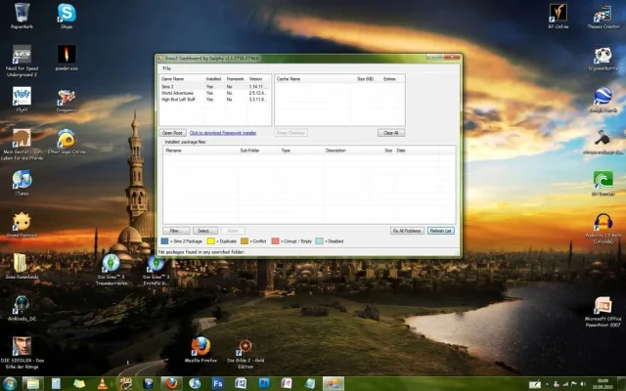The height and width of the screenshot is (391, 626).
Task: Click the Grand Fantasia shortcut
Action: tap(22, 225)
